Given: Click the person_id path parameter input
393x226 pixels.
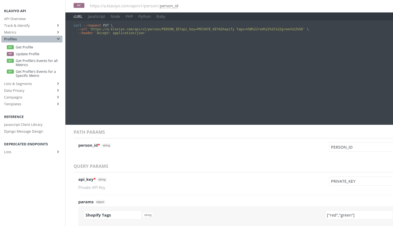Looking at the screenshot, I should pos(361,147).
